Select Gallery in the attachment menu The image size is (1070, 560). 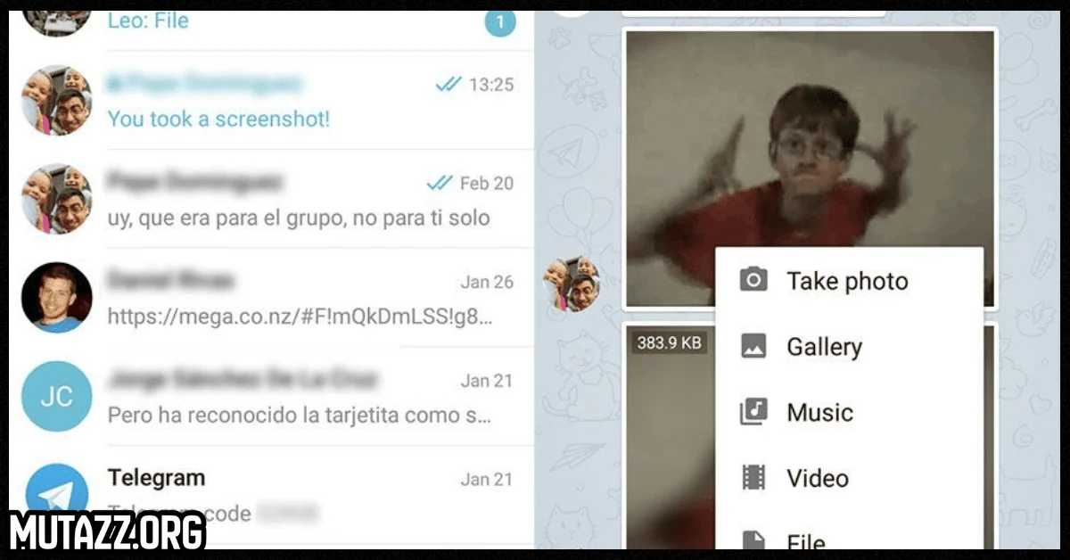824,346
